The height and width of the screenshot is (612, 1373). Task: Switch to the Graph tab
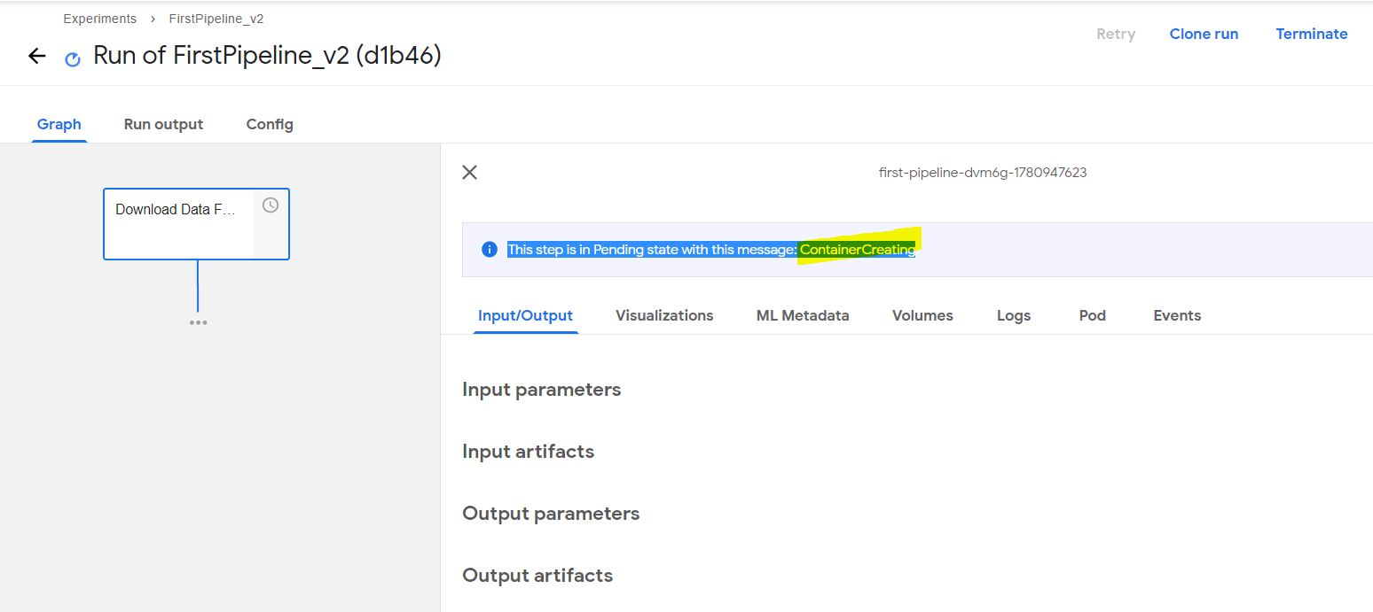59,124
